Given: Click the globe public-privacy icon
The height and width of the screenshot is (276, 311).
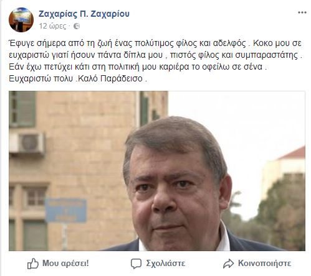Looking at the screenshot, I should pos(77,26).
